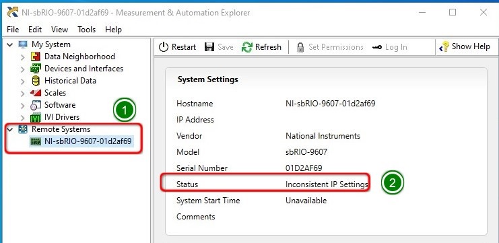499x243 pixels.
Task: Click the IVI Drivers icon
Action: point(35,117)
